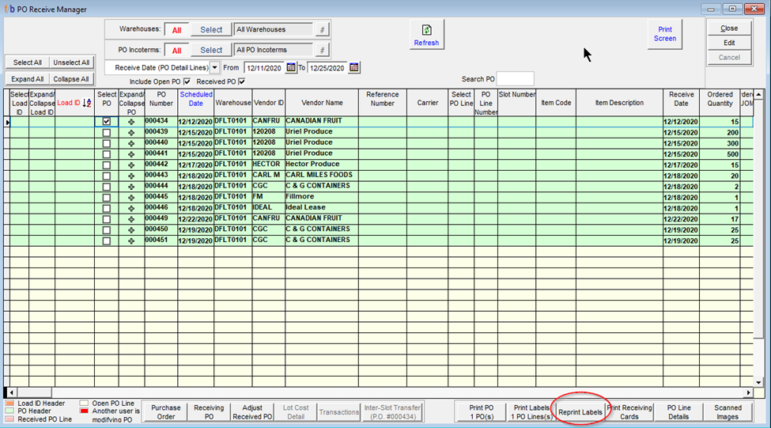Screen dimensions: 771x428
Task: Click the Vendor Name column header
Action: click(x=322, y=103)
